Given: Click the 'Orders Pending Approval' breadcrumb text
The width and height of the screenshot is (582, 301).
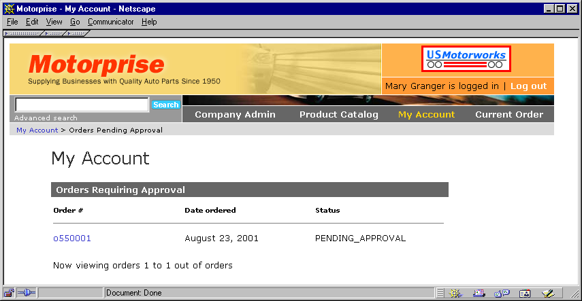Looking at the screenshot, I should point(116,130).
